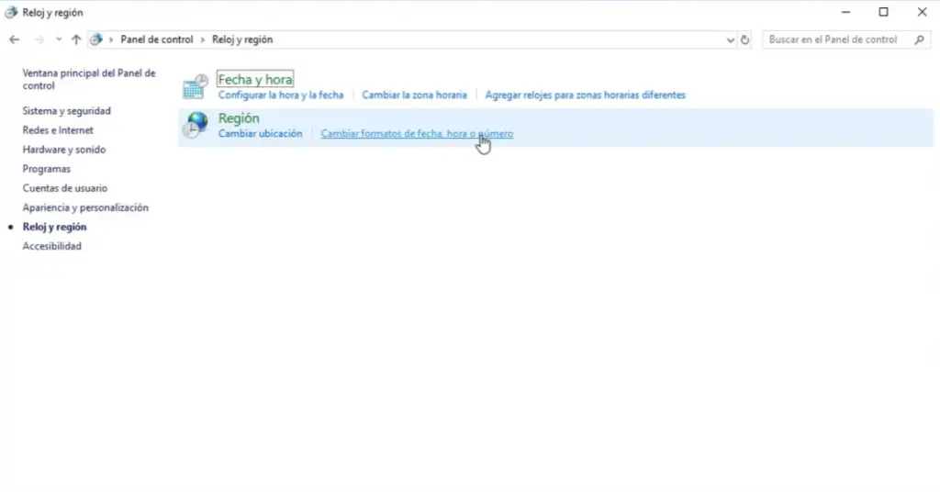Go up one level with the up arrow
Screen dimensions: 940x492
(x=76, y=39)
